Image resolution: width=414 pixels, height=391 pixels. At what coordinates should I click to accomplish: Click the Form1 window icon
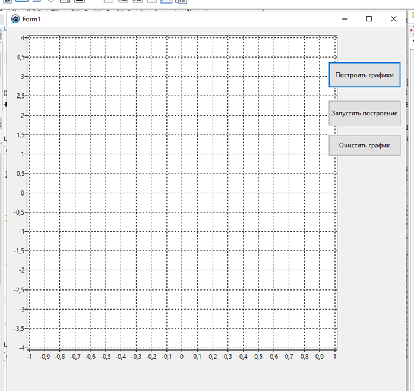coord(15,19)
